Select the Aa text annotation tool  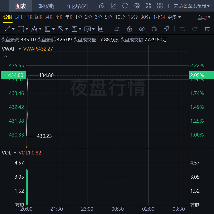87,29
